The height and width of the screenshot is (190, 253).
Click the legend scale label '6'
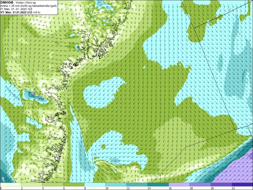click(64, 188)
